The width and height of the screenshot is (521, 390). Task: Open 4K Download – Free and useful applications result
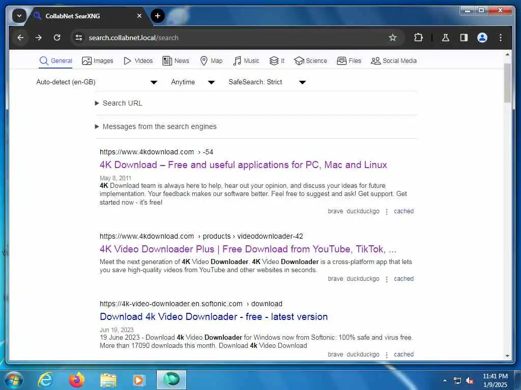pyautogui.click(x=243, y=165)
